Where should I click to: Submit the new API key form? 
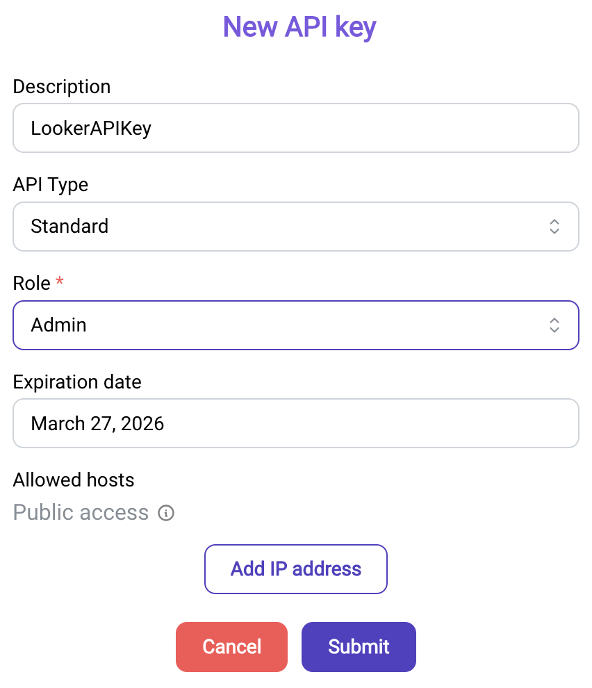(359, 647)
